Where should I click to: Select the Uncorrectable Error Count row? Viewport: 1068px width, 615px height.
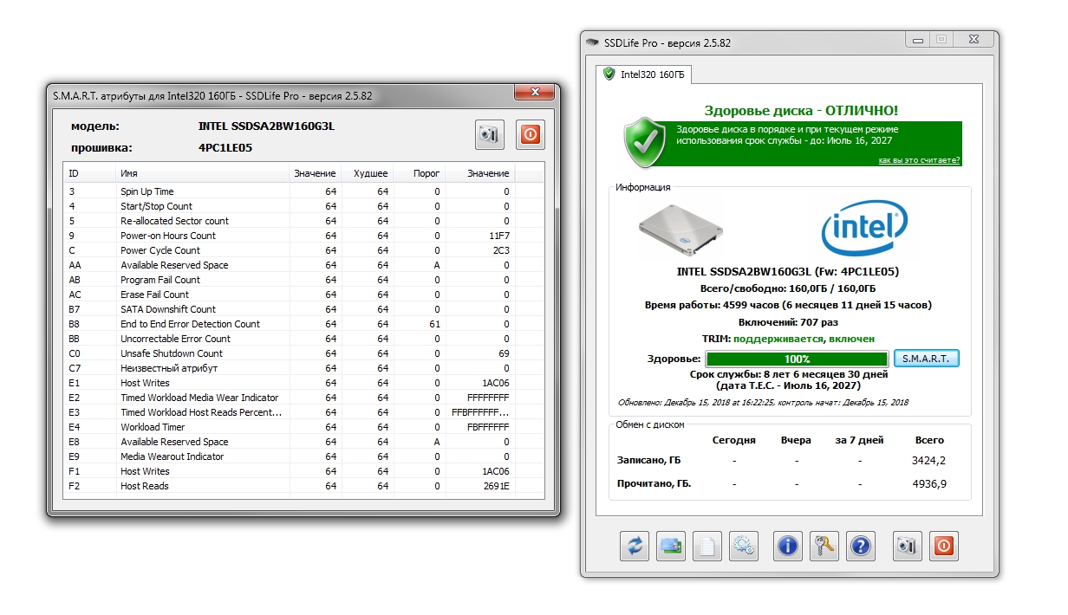[304, 339]
